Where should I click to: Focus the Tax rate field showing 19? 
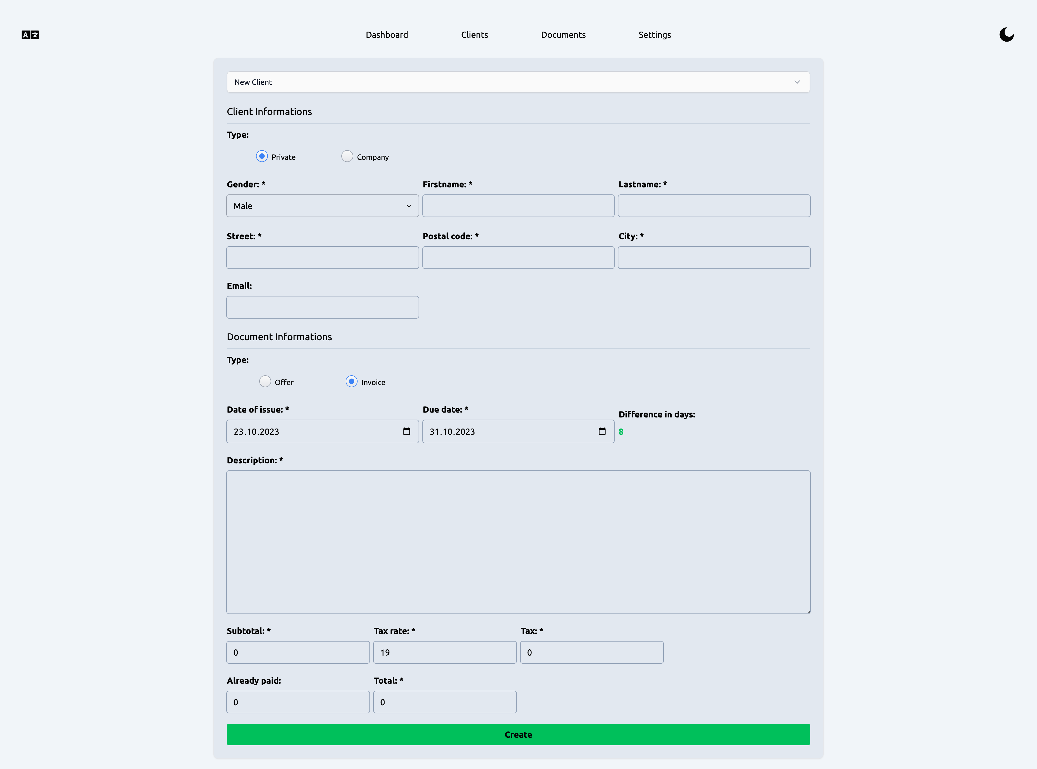[445, 653]
